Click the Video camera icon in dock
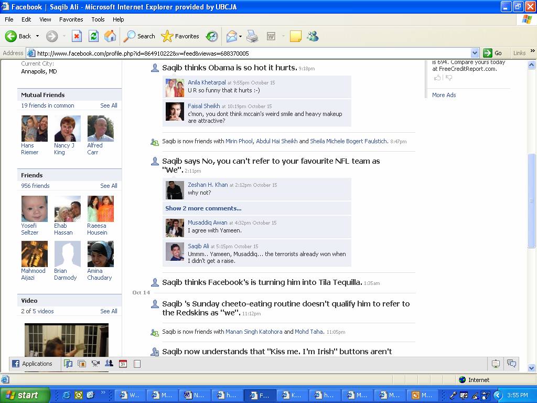This screenshot has height=403, width=537. [x=95, y=364]
